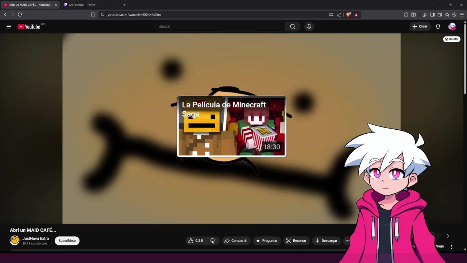Open the media control music note icon
Image resolution: width=467 pixels, height=263 pixels.
pos(425,15)
